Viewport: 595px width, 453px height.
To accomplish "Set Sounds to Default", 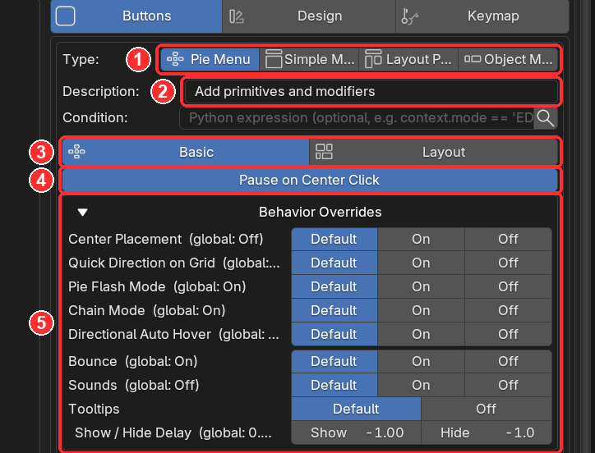I will click(x=334, y=385).
